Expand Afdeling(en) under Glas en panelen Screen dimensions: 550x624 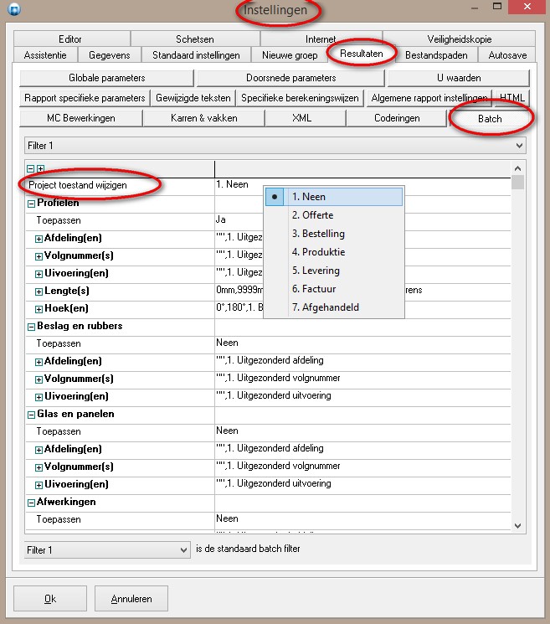click(39, 450)
